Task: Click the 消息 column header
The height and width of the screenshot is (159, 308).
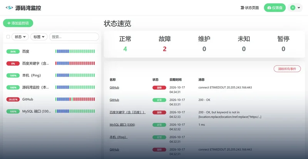Action: point(201,80)
